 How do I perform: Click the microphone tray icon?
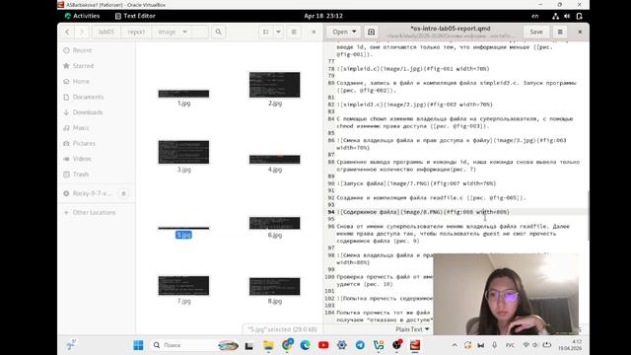pyautogui.click(x=494, y=345)
